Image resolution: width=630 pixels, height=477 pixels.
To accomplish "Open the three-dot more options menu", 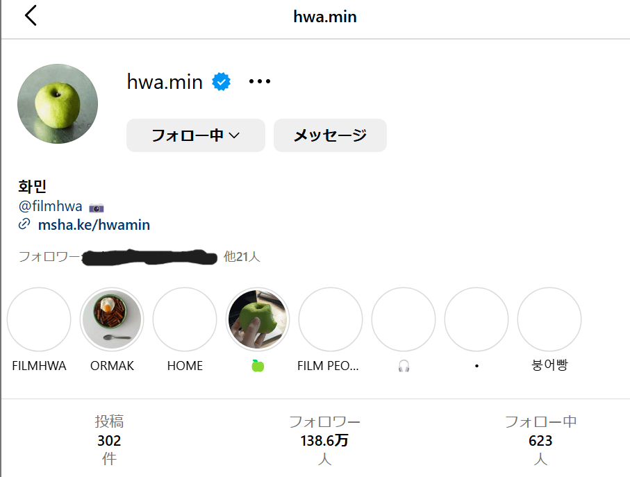I will 260,82.
